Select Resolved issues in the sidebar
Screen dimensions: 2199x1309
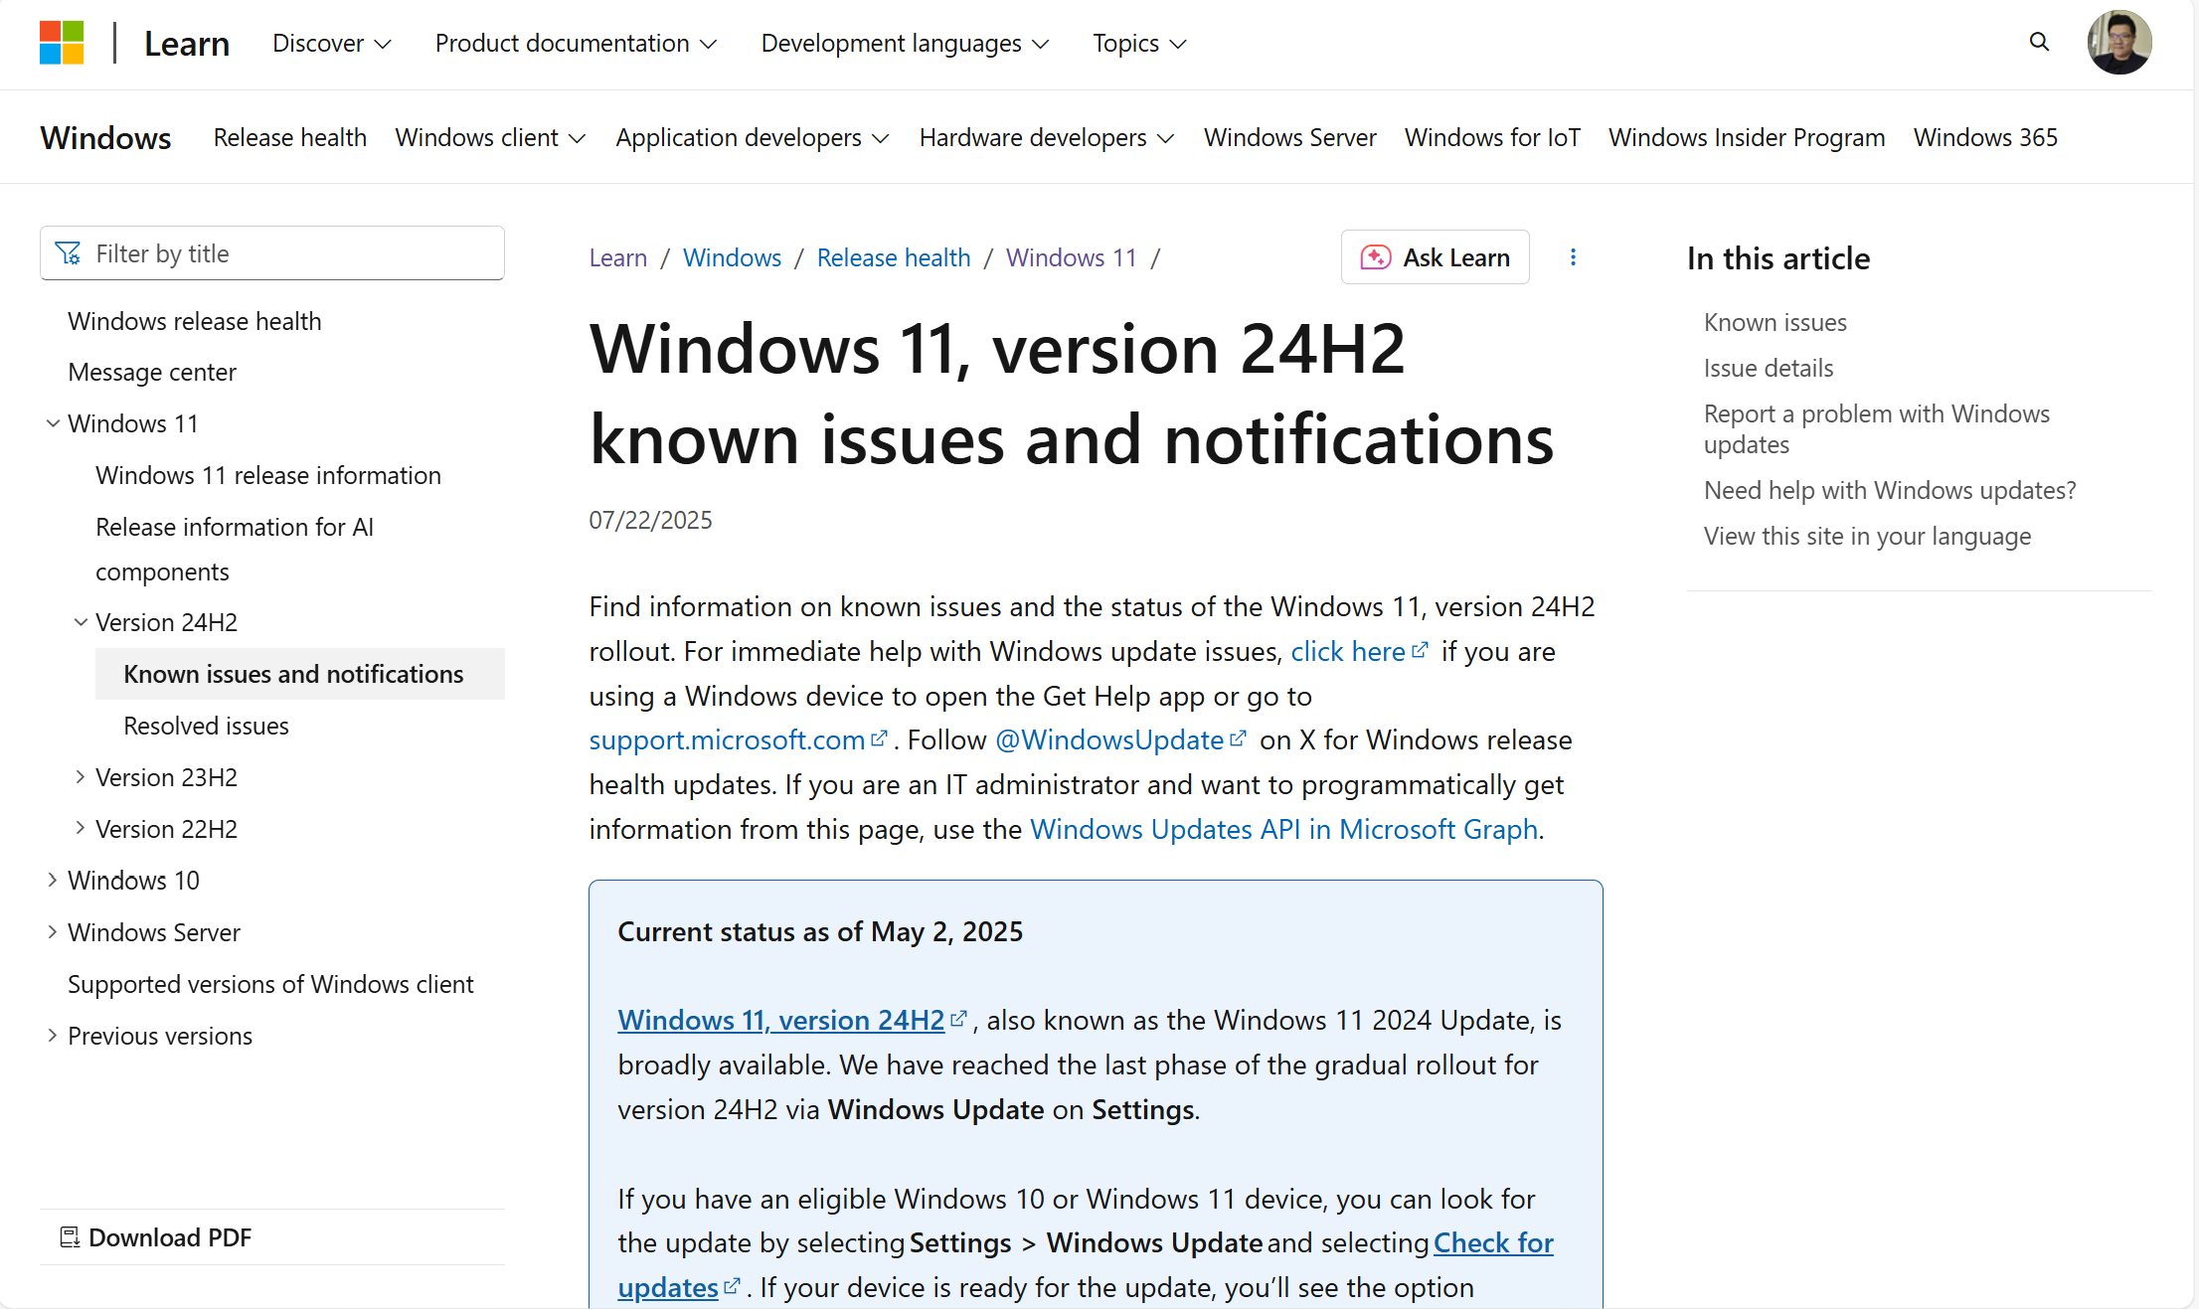[x=206, y=726]
